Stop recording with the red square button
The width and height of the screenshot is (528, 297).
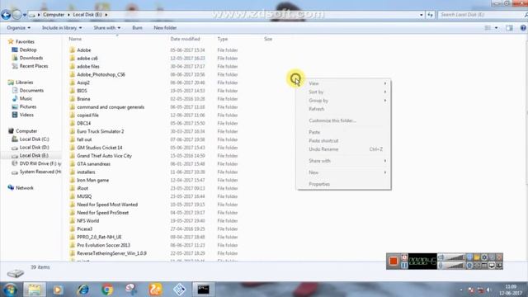[393, 262]
